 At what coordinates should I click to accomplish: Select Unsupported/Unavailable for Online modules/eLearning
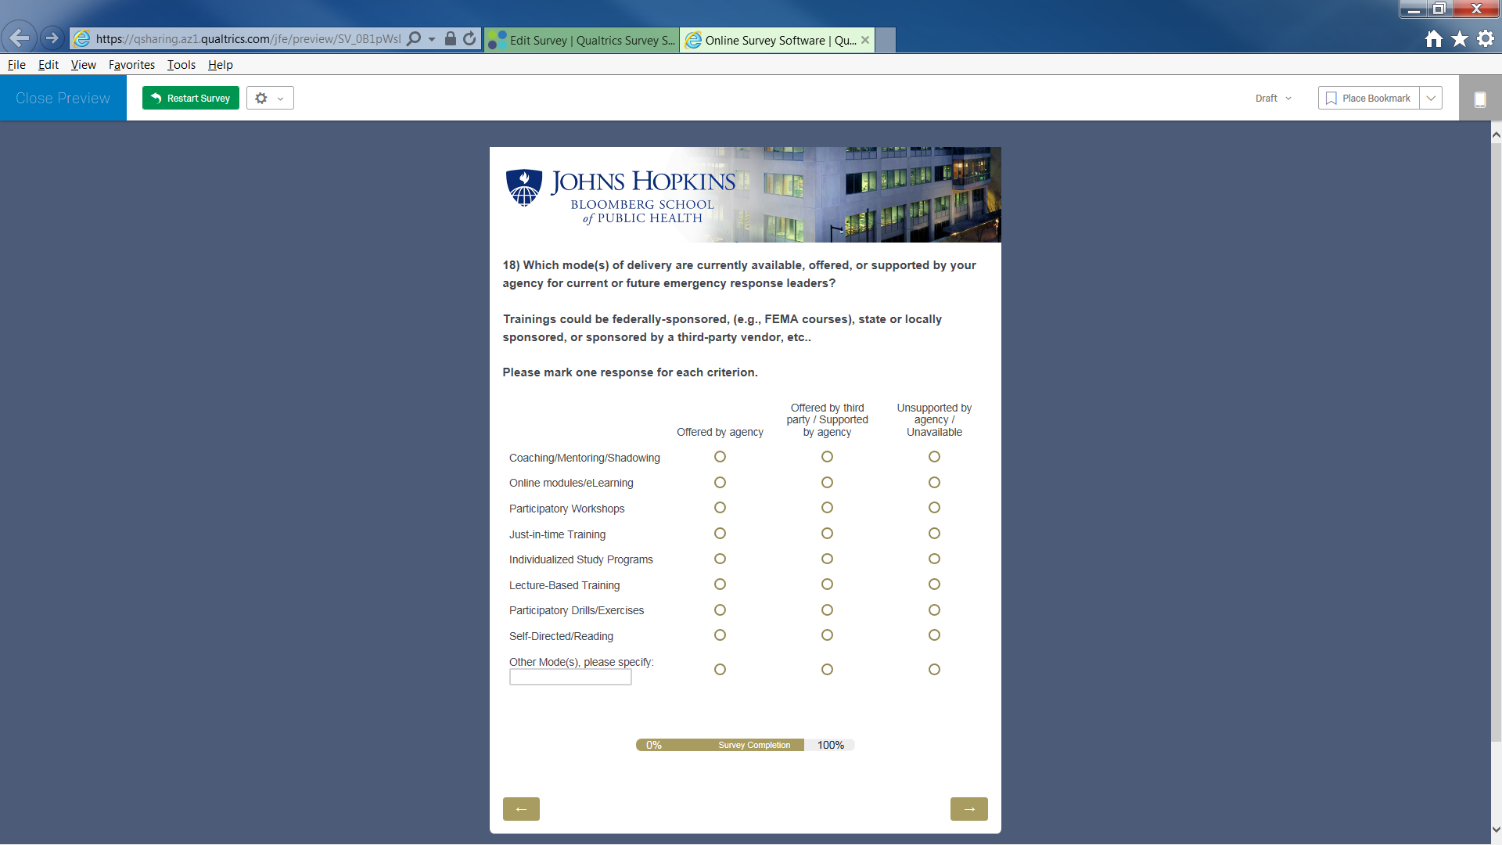934,483
